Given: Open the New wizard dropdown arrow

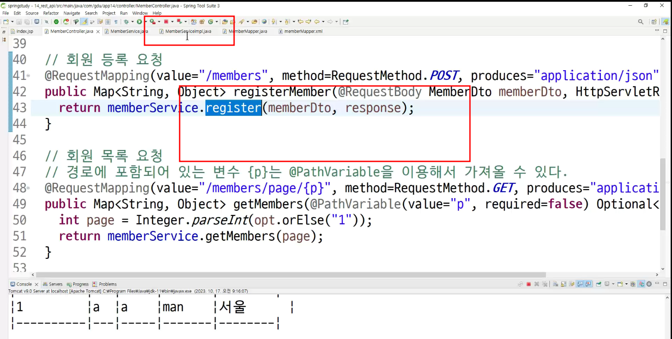Looking at the screenshot, I should coord(12,21).
